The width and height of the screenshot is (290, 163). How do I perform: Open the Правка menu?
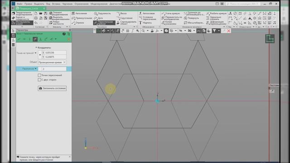click(28, 4)
